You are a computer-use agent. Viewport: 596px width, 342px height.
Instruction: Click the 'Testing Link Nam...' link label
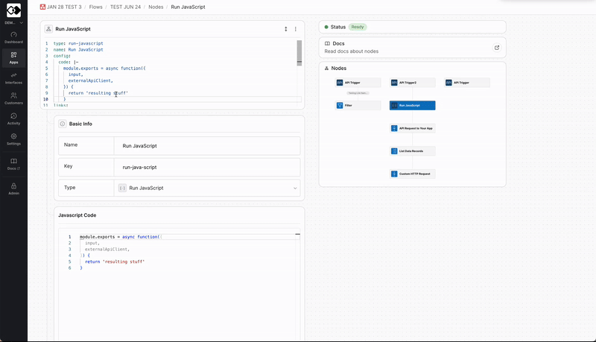(358, 92)
